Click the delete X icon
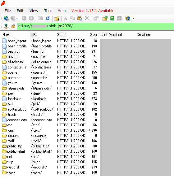 87,18
